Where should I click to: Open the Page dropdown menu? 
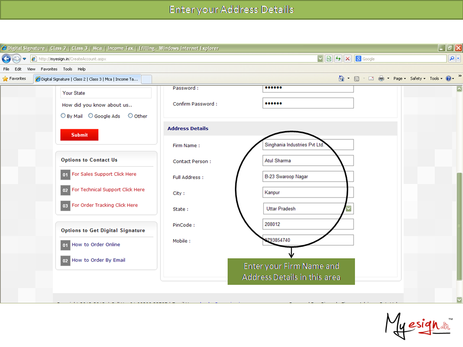(399, 79)
